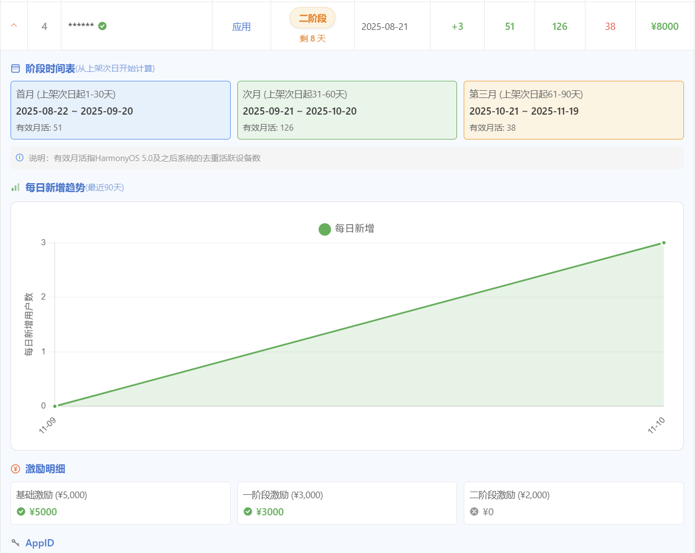Select the 首月 period card

(121, 110)
